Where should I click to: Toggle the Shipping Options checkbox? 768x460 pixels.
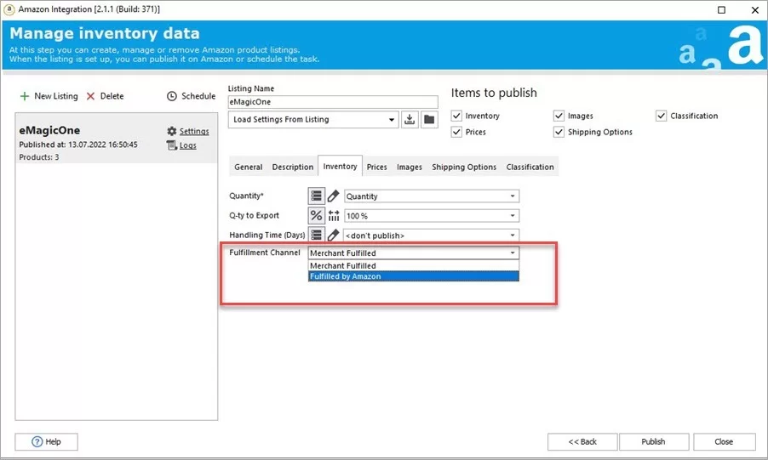click(559, 132)
